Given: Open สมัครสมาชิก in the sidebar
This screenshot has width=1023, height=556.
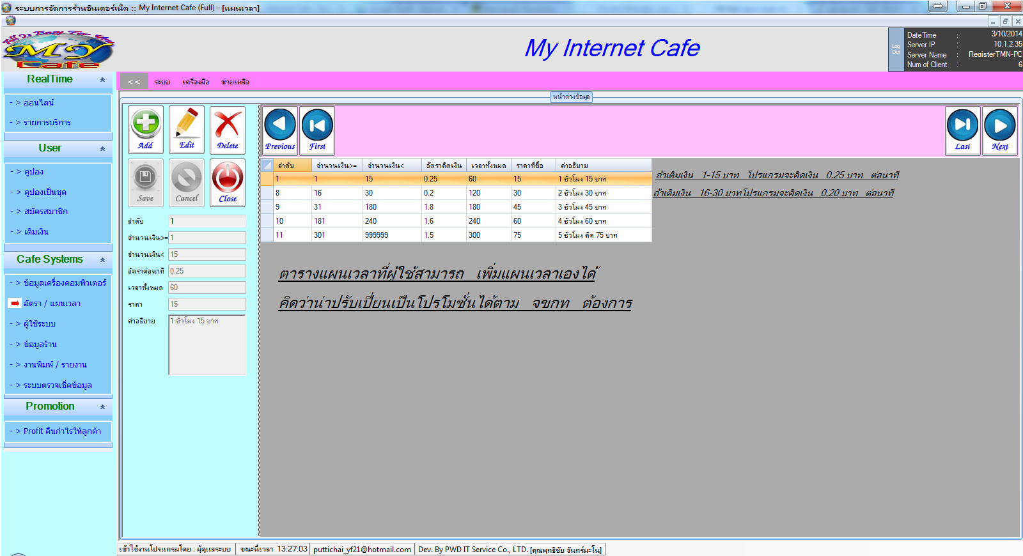Looking at the screenshot, I should tap(45, 212).
